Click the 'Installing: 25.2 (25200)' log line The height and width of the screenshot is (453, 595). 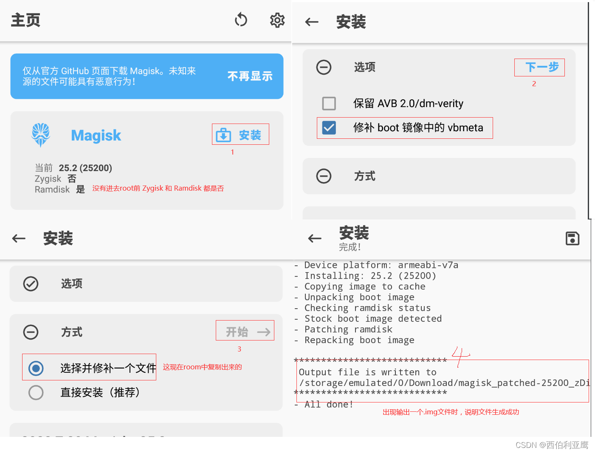click(365, 276)
